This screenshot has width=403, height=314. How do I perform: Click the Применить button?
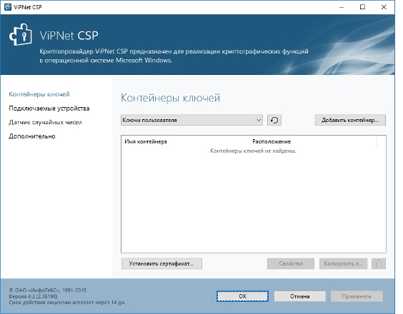(x=357, y=296)
